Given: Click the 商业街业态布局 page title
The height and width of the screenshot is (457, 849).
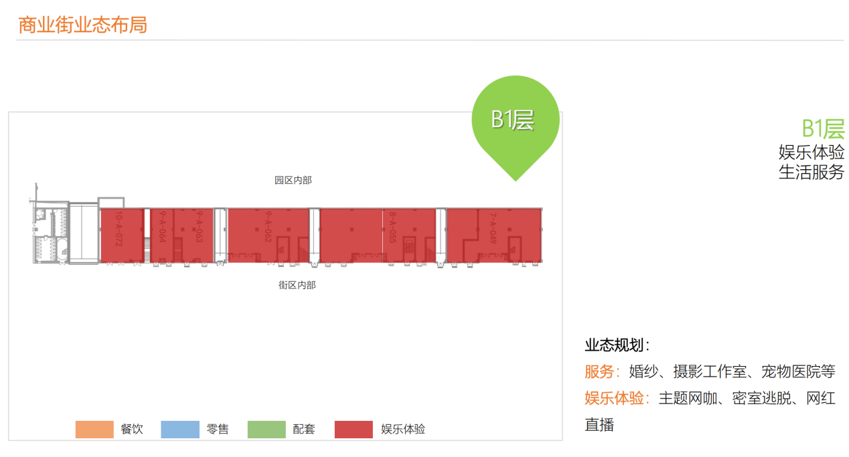Looking at the screenshot, I should (x=82, y=25).
